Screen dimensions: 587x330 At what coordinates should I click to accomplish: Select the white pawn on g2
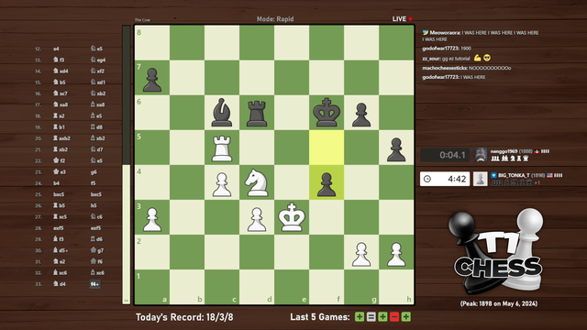click(361, 254)
